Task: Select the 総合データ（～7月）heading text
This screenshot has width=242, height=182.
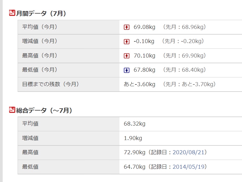Action: tap(44, 110)
